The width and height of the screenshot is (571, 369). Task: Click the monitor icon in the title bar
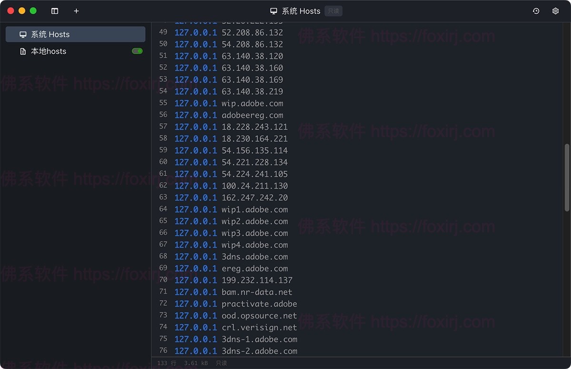274,11
